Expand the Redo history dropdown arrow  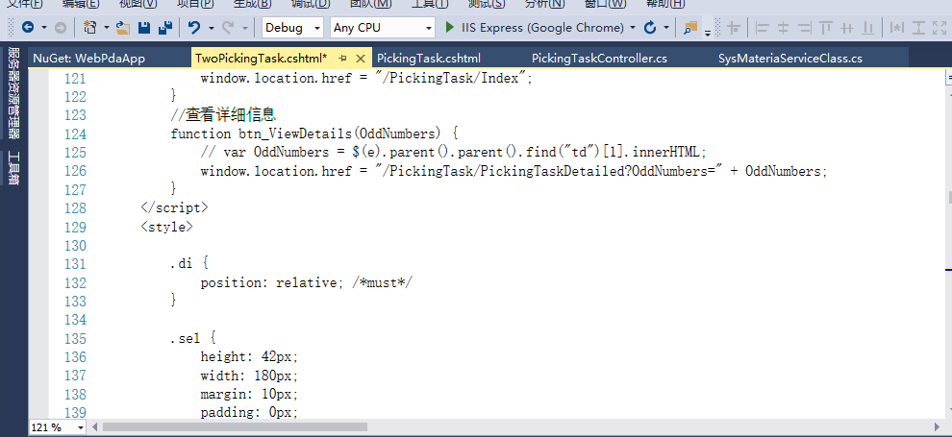[244, 28]
